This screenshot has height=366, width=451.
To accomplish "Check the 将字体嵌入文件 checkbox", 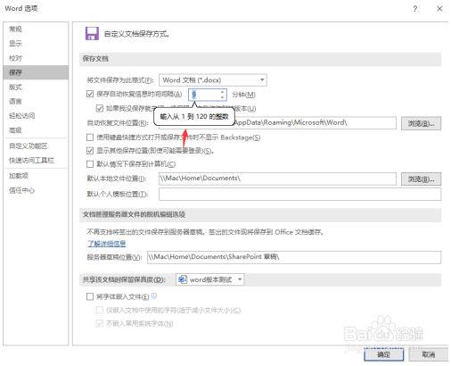I will coord(90,296).
